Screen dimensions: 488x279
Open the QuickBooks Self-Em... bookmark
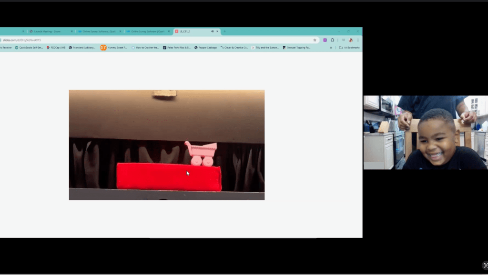point(29,48)
